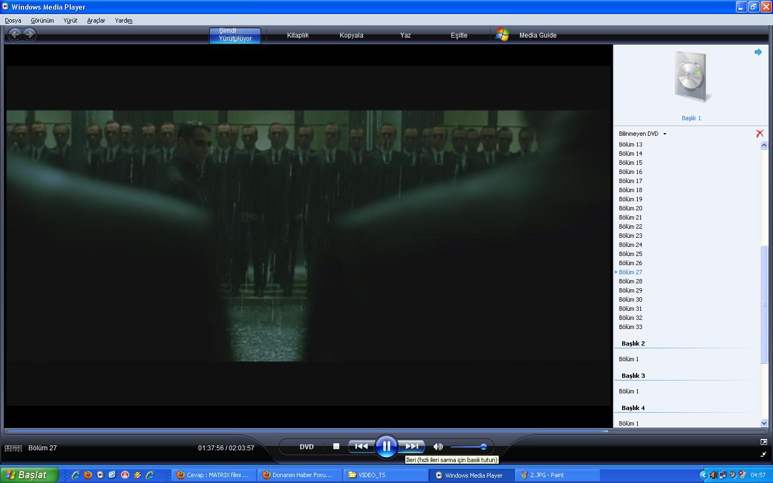
Task: Open the Yardım menu
Action: 123,20
